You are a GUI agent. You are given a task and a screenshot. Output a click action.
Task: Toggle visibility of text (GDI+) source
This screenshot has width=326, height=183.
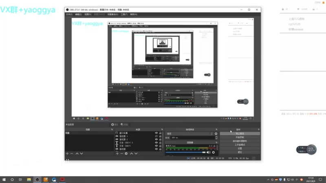click(x=156, y=146)
